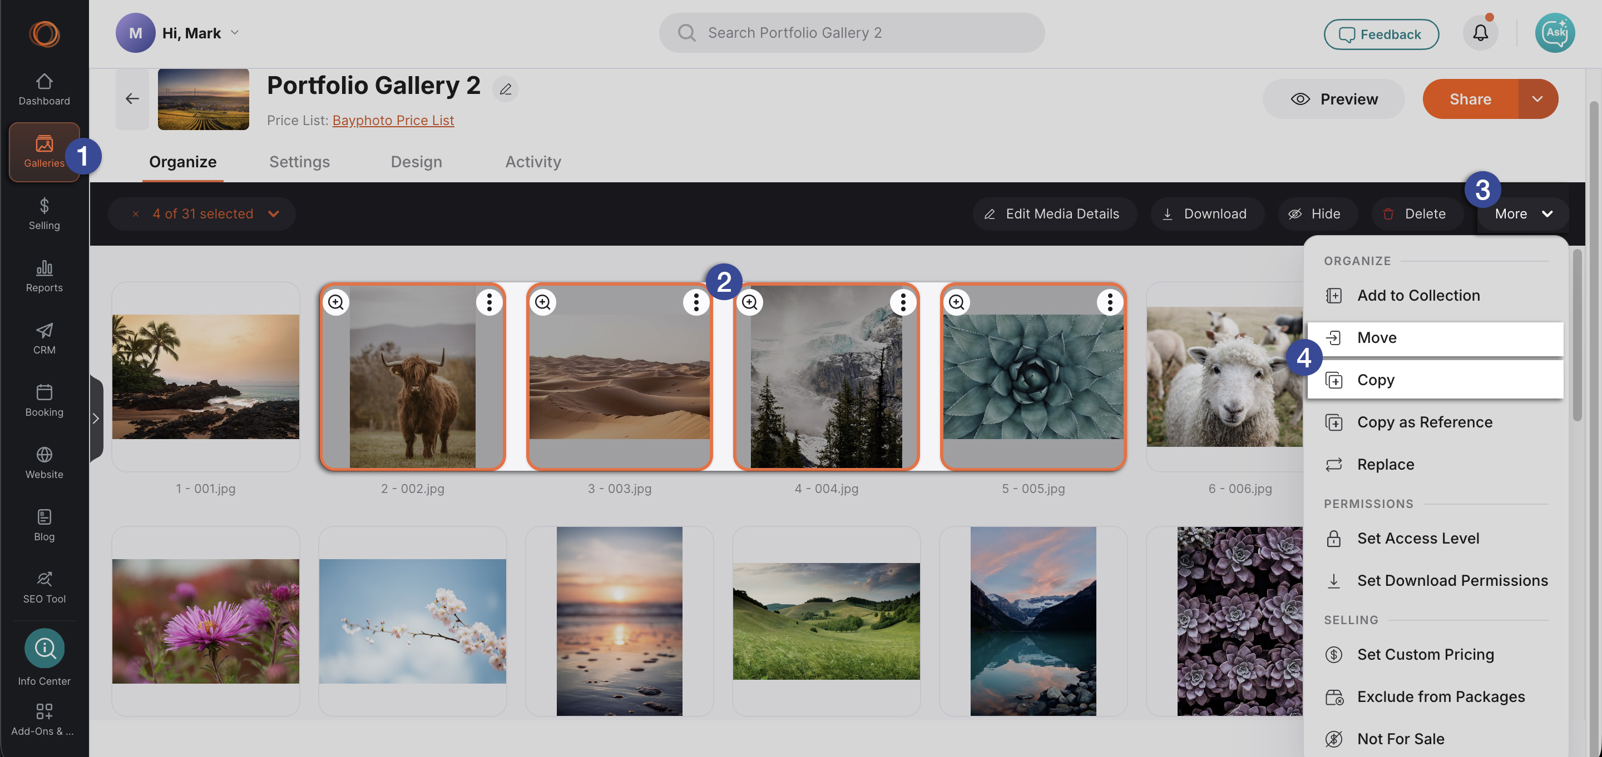Open the Info Center
Screen dimensions: 1602x757
[x=44, y=658]
